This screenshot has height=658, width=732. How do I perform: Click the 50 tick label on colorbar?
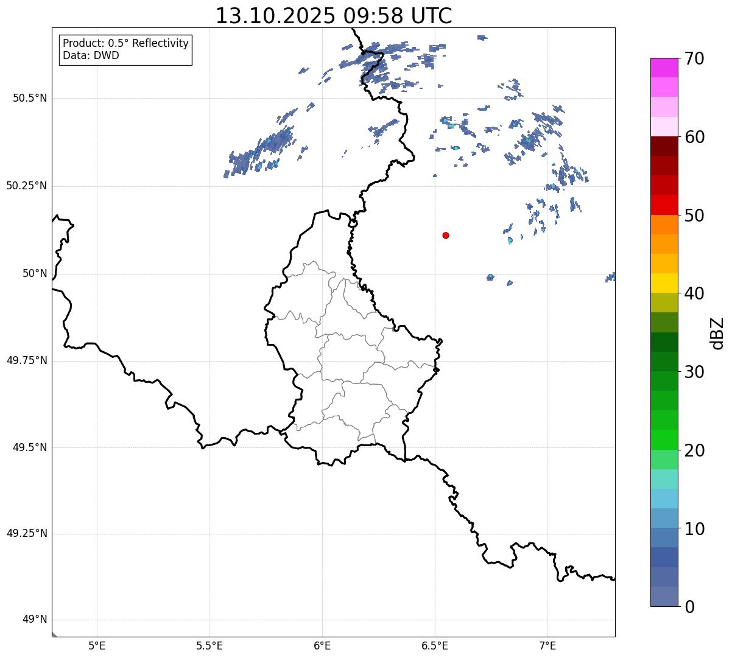point(694,215)
